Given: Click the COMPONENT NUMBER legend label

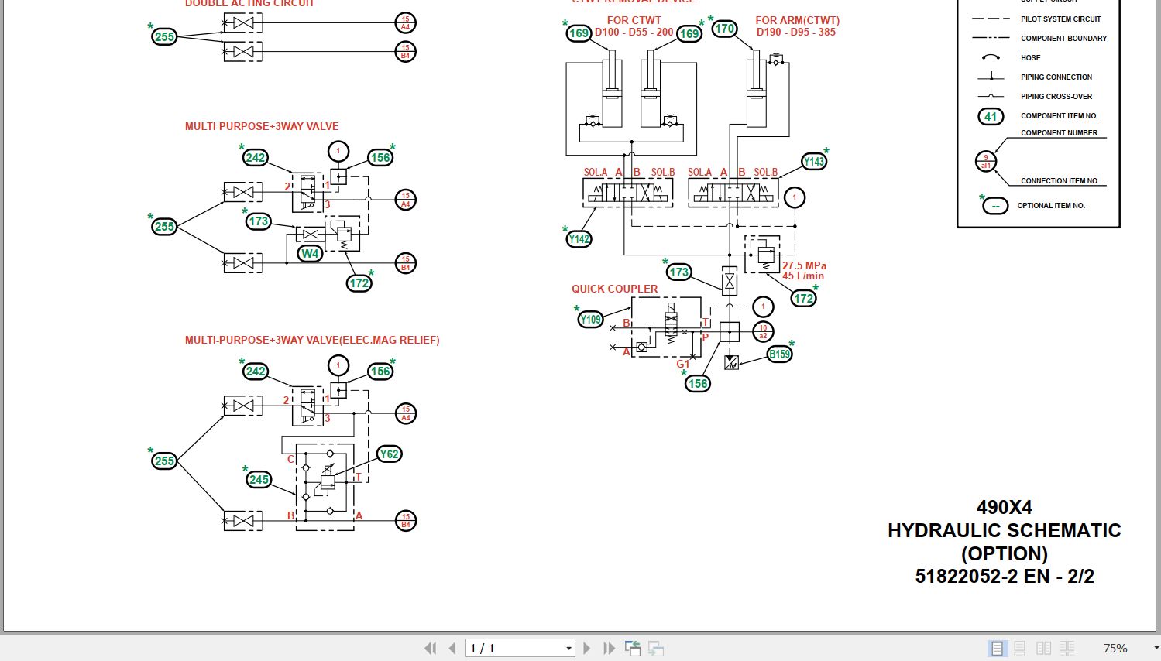Looking at the screenshot, I should tap(1059, 132).
